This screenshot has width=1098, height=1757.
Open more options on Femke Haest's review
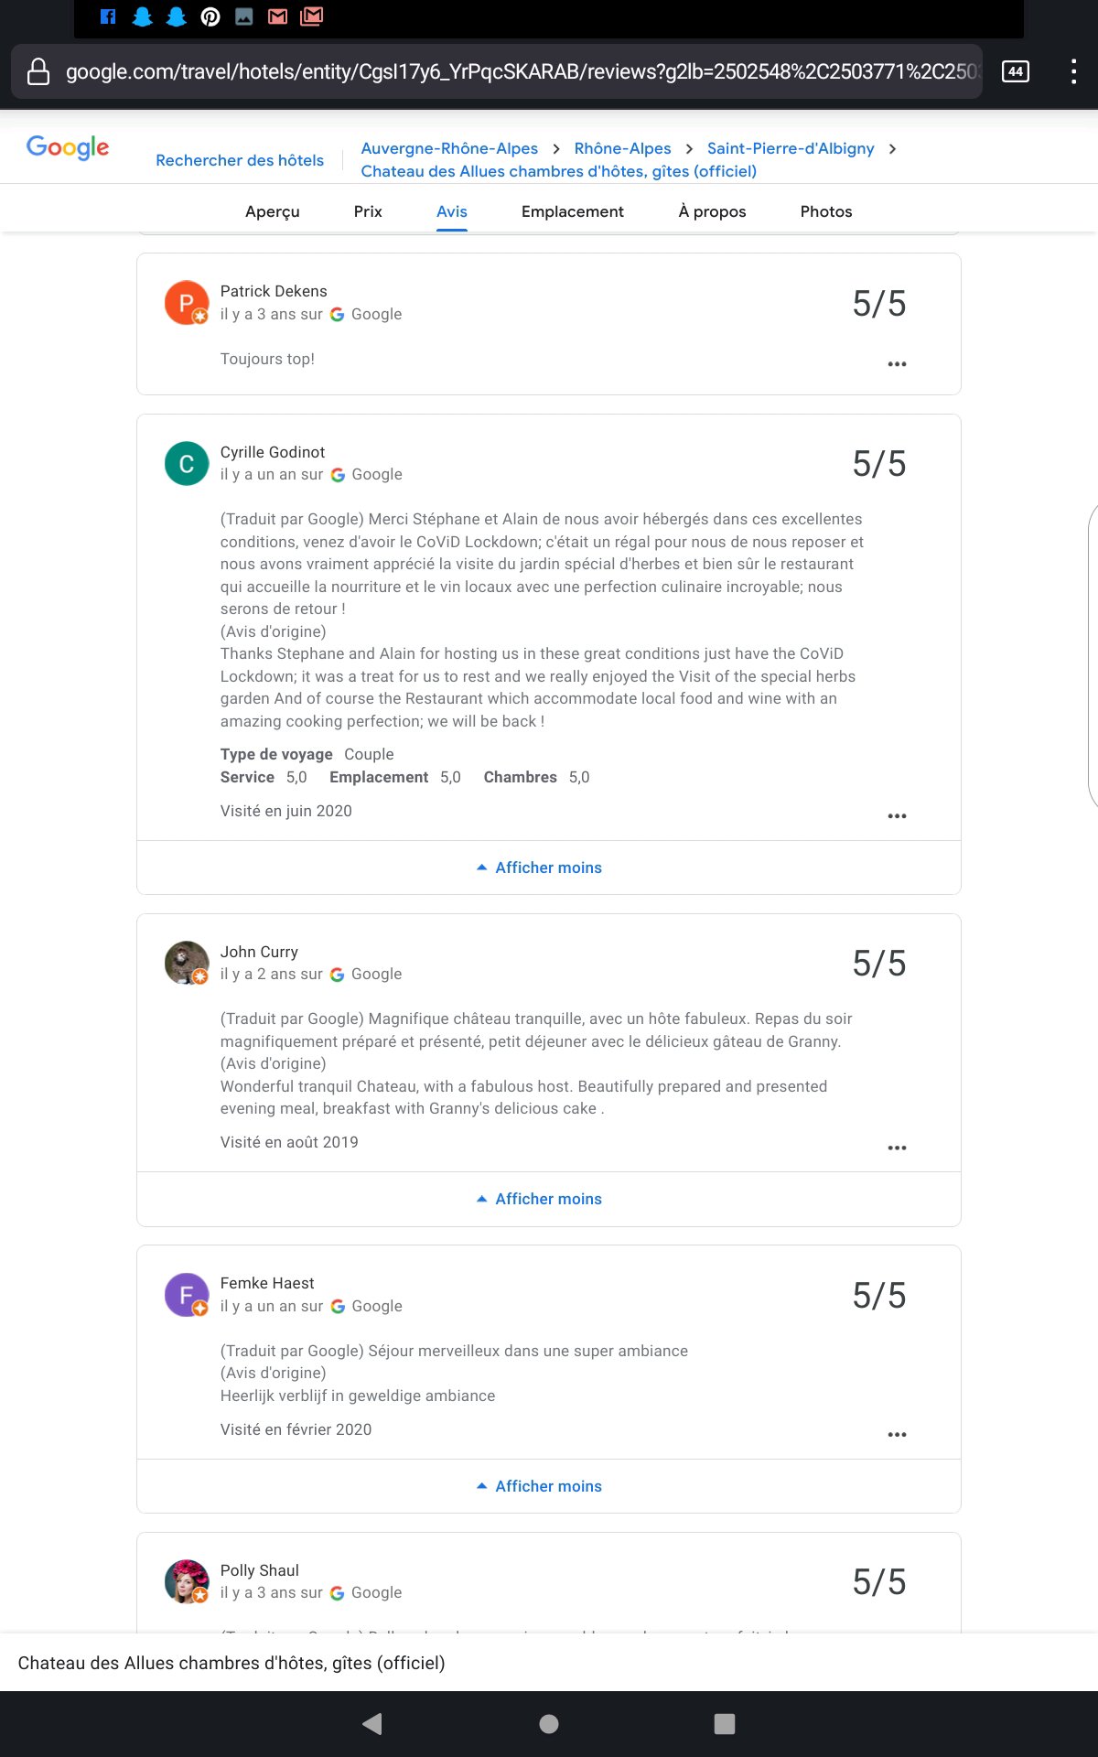(897, 1434)
